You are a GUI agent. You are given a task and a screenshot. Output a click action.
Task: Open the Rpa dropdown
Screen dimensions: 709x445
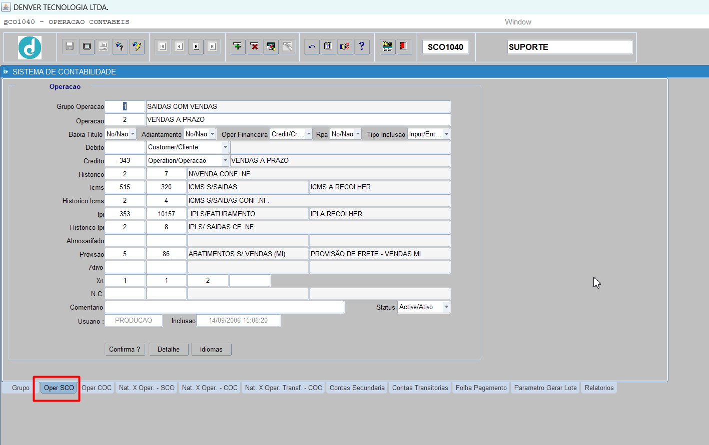pyautogui.click(x=358, y=134)
